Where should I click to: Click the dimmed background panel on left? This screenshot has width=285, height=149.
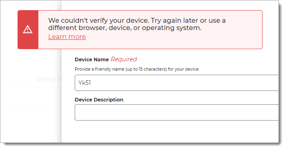click(31, 112)
